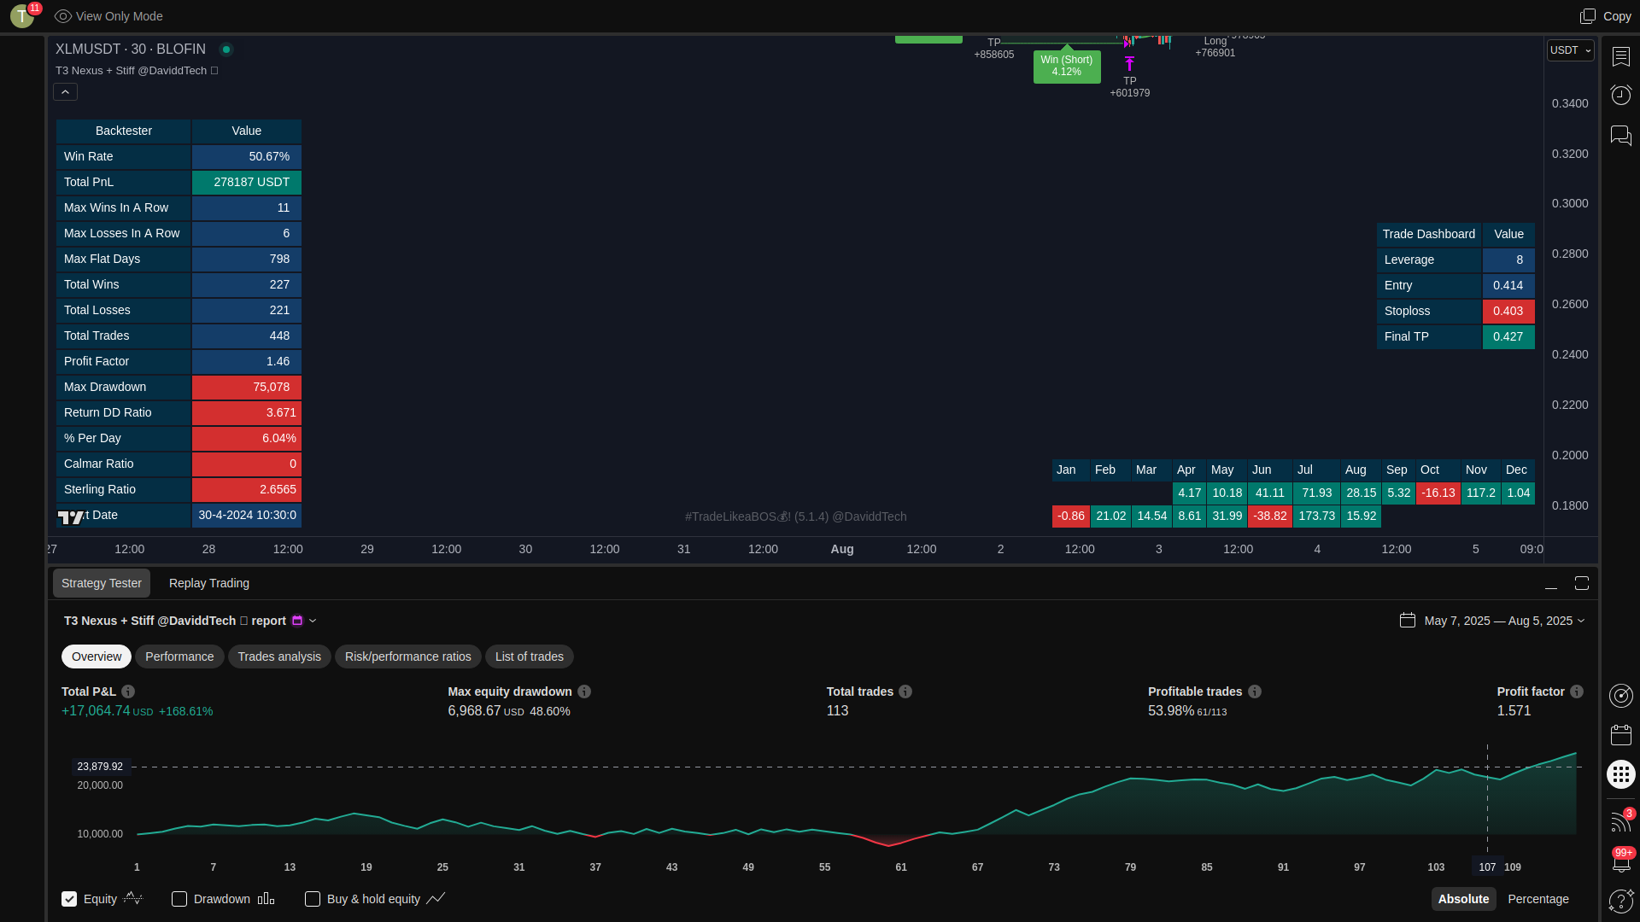Switch chart to Percentage values
1640x922 pixels.
1538,899
